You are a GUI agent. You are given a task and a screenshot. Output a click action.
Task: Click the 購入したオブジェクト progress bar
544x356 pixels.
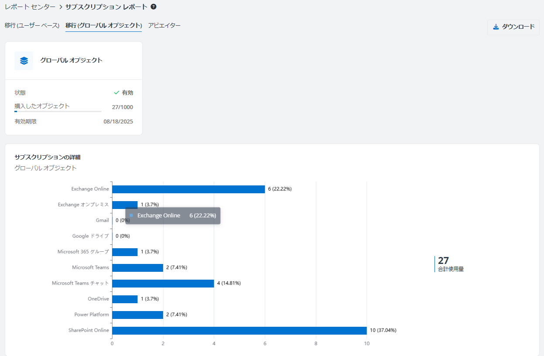coord(58,112)
